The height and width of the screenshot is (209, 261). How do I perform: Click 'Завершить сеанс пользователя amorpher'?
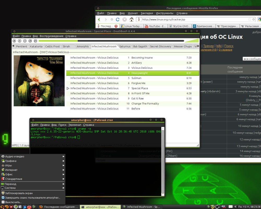(x=33, y=198)
